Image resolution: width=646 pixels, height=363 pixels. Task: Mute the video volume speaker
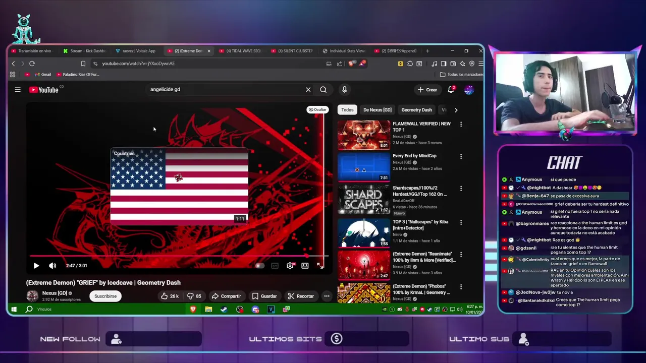(52, 266)
